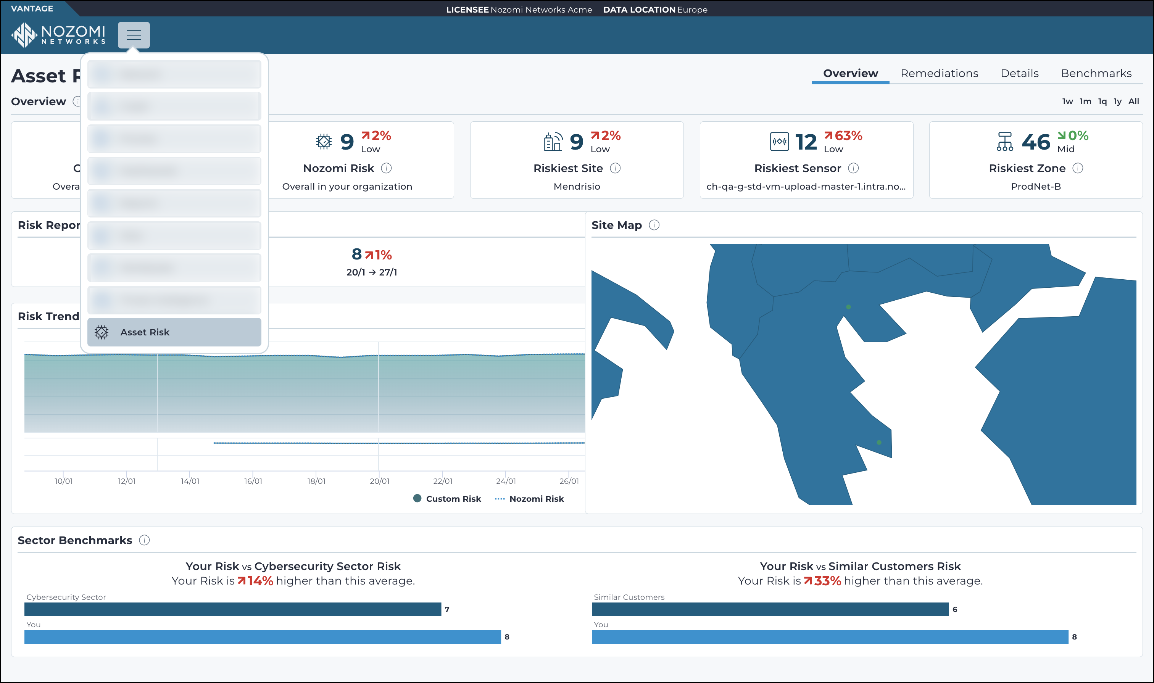Toggle Nozomi Risk legend entry
Image resolution: width=1154 pixels, height=683 pixels.
click(x=529, y=498)
